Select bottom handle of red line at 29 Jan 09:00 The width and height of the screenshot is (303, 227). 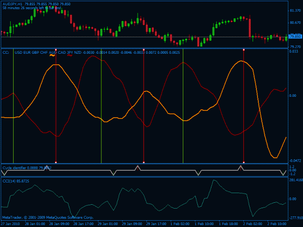(144, 163)
